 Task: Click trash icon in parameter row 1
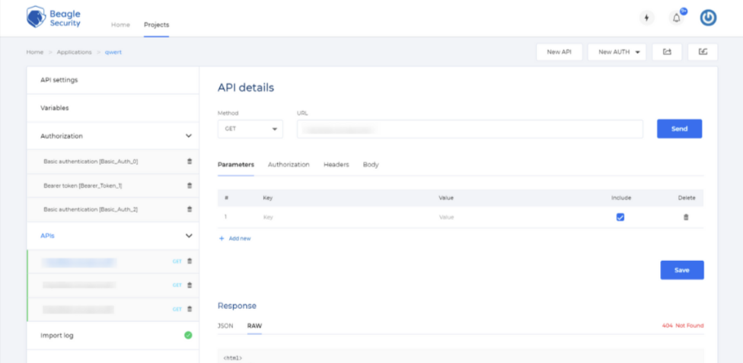coord(686,217)
